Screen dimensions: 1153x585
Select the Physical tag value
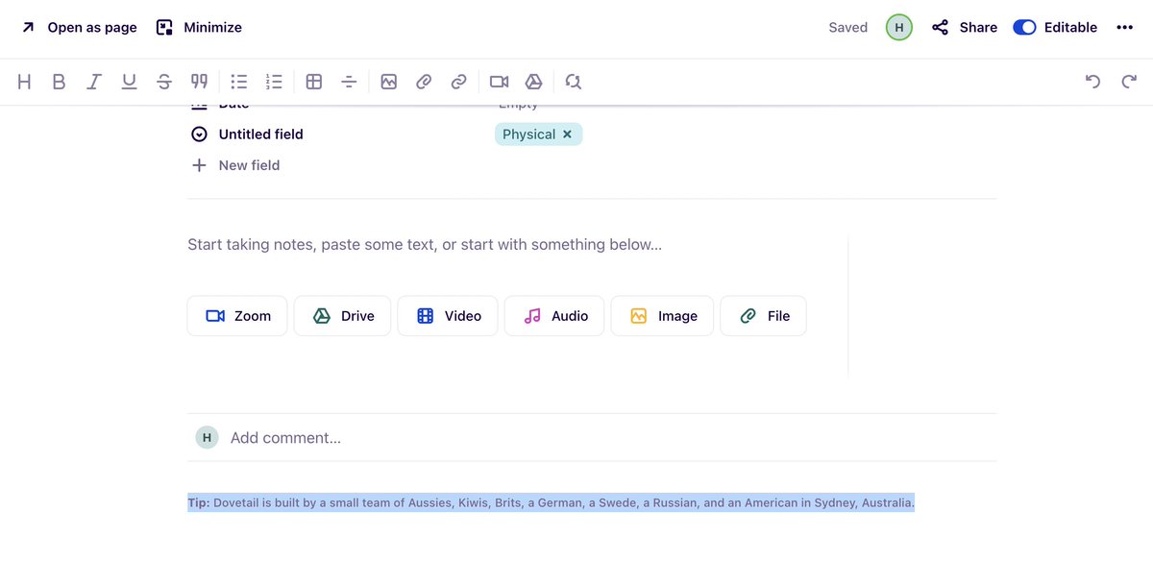tap(528, 134)
